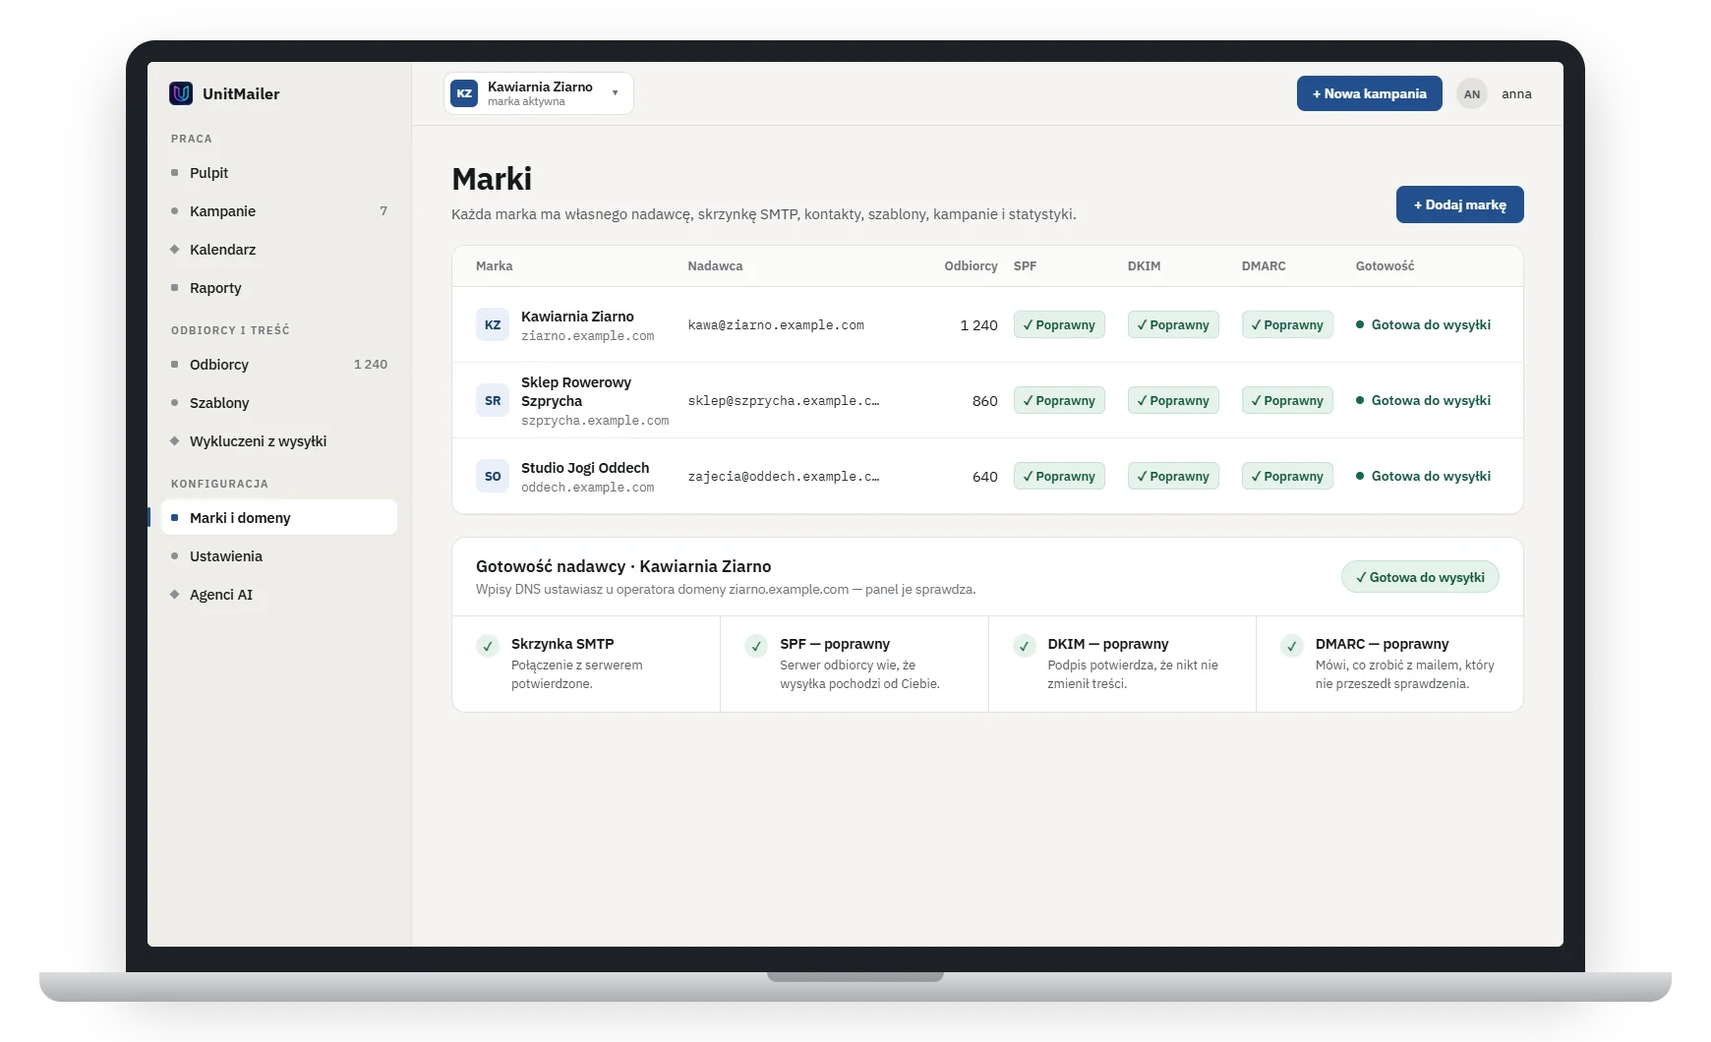
Task: Open Szablony in the sidebar
Action: pyautogui.click(x=279, y=403)
